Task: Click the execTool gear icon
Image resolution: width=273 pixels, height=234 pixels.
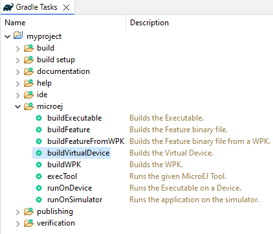Action: tap(39, 176)
